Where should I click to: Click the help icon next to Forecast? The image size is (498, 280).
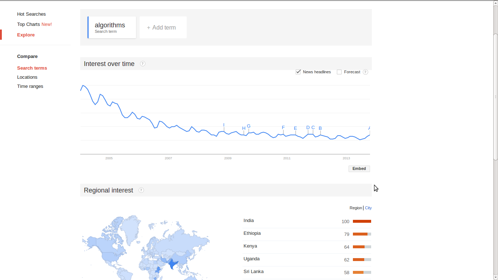(x=365, y=72)
